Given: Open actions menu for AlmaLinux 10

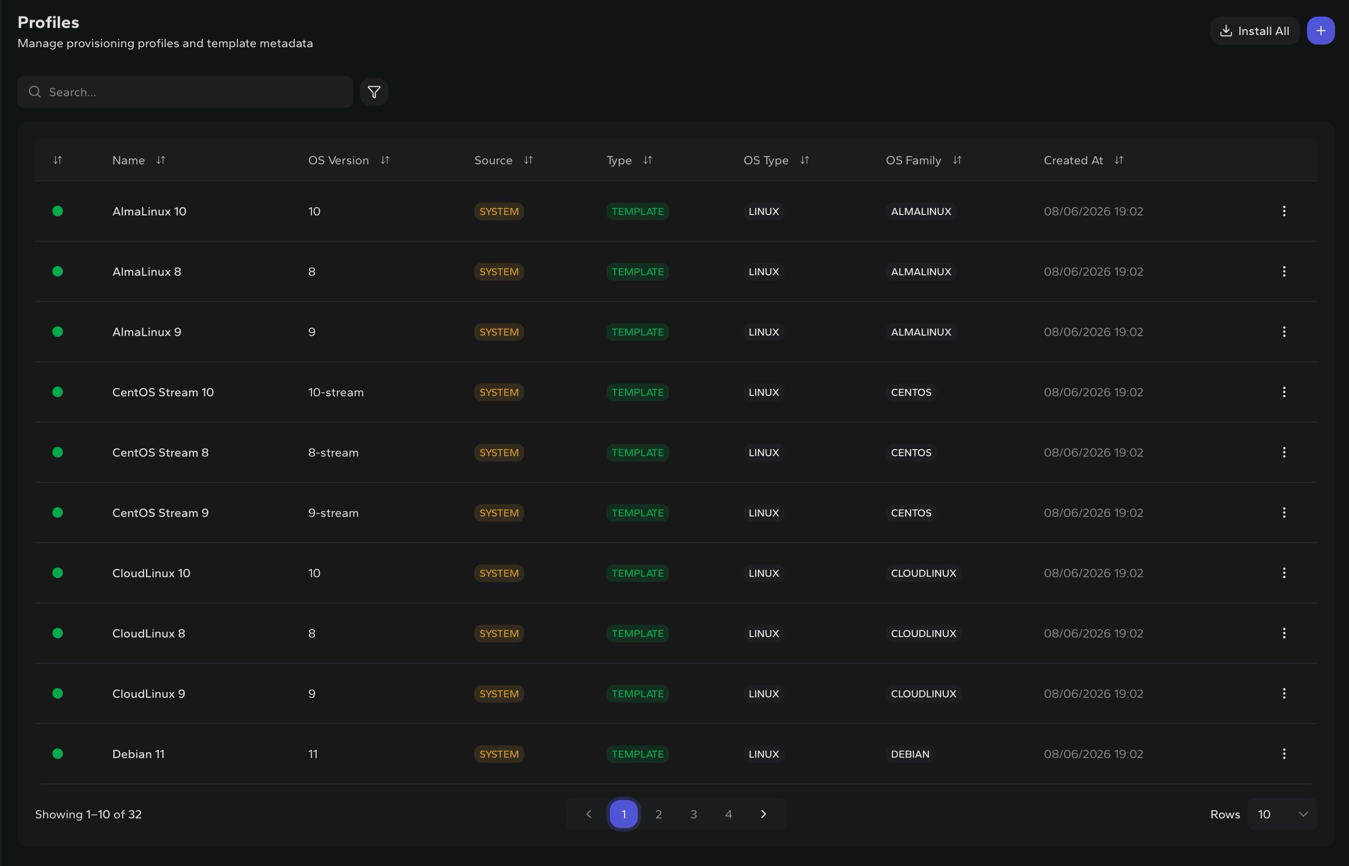Looking at the screenshot, I should [1284, 211].
